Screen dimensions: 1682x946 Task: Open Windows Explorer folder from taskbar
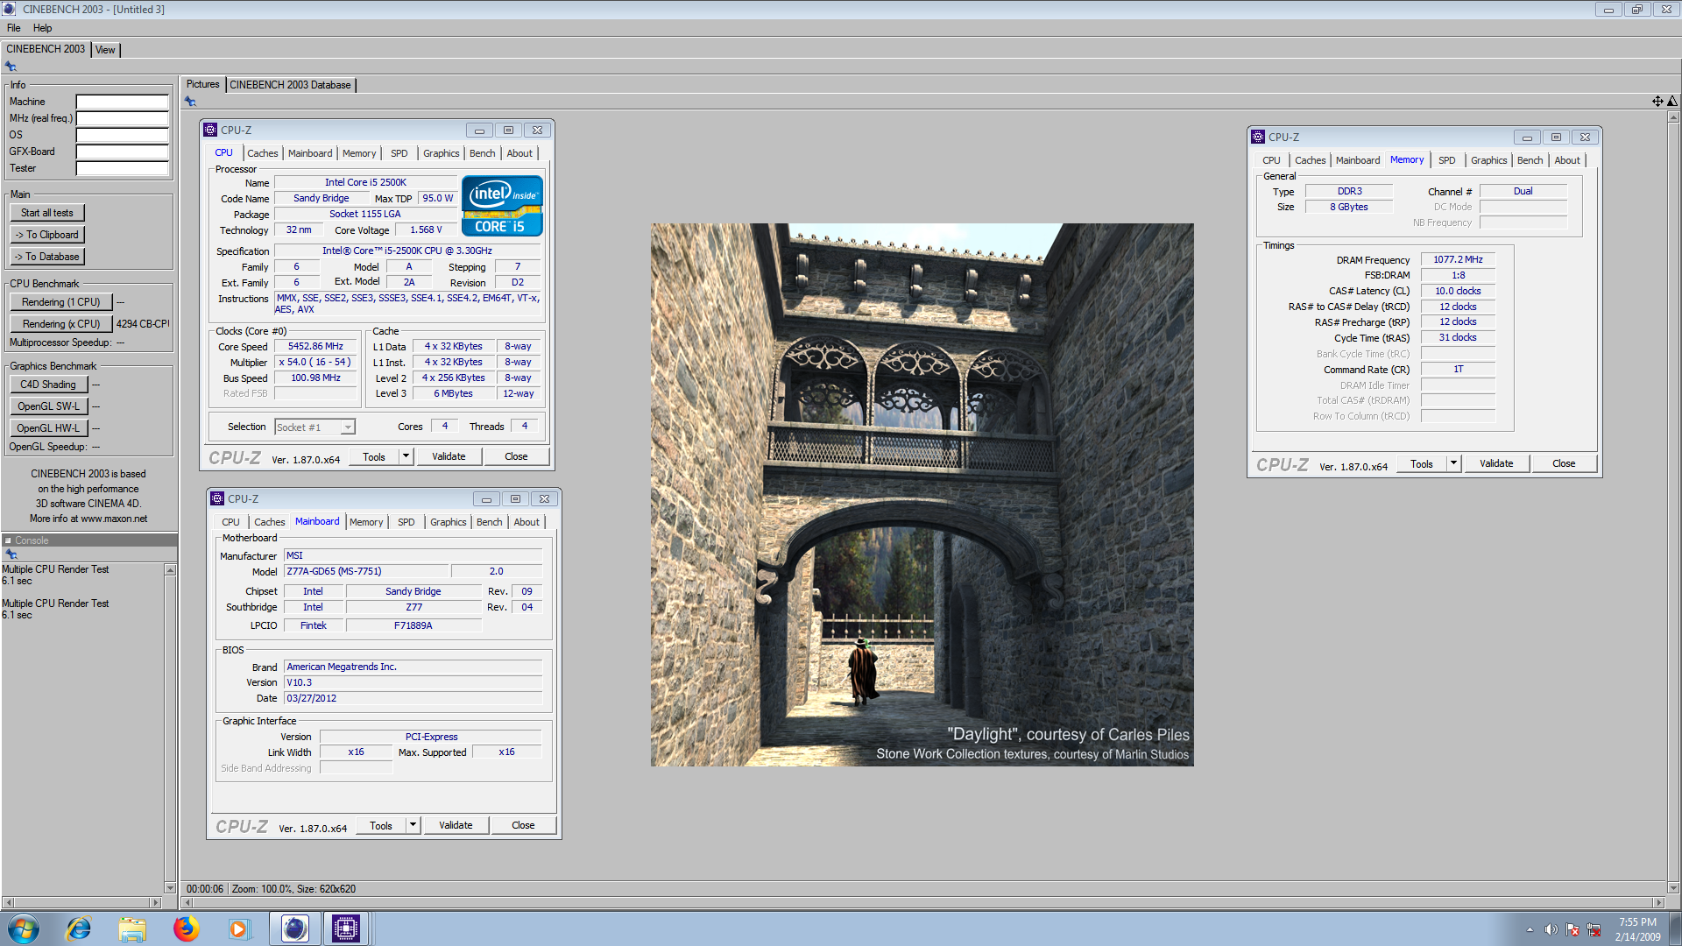(x=132, y=928)
